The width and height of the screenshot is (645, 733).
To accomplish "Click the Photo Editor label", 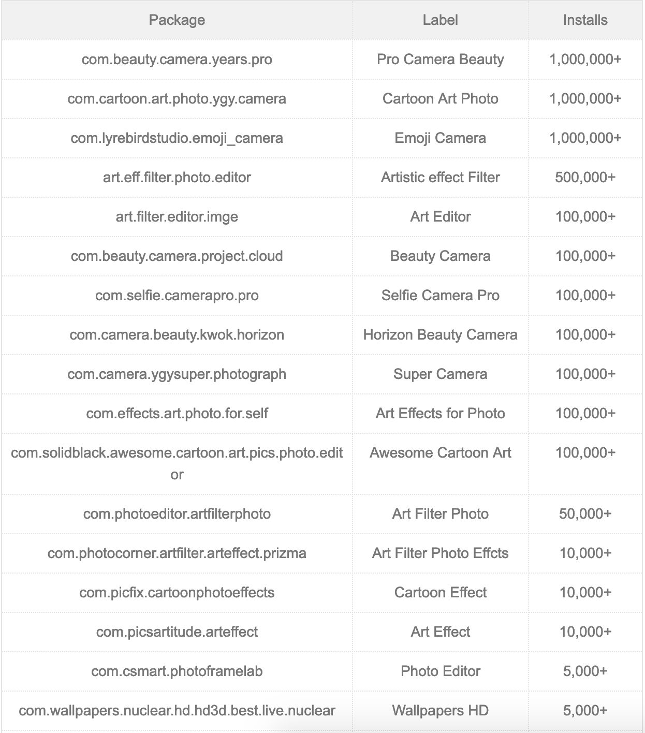I will tap(440, 671).
